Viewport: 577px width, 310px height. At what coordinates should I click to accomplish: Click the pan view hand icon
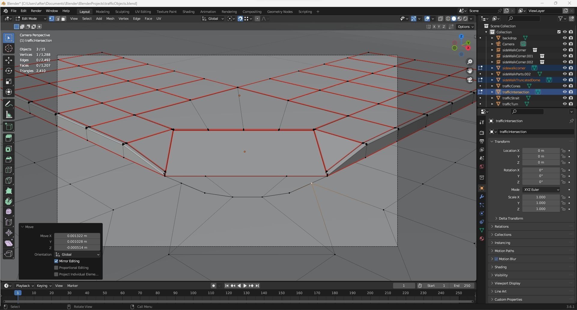(x=469, y=71)
